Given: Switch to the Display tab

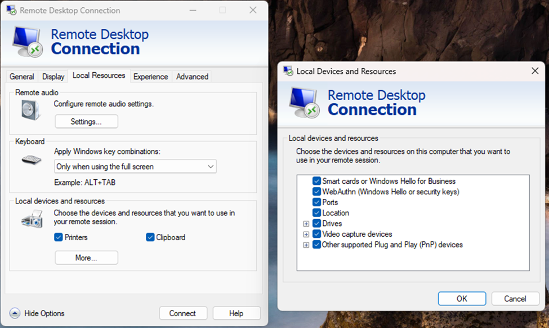Looking at the screenshot, I should pyautogui.click(x=53, y=77).
